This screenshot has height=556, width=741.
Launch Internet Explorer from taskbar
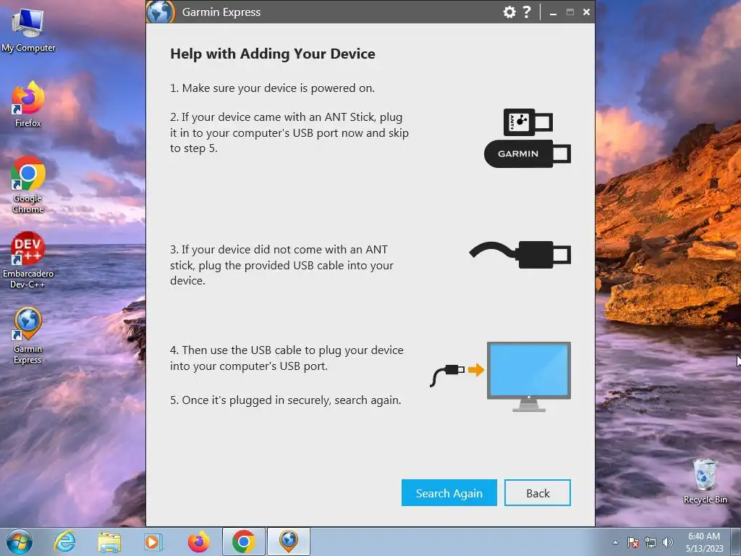64,542
